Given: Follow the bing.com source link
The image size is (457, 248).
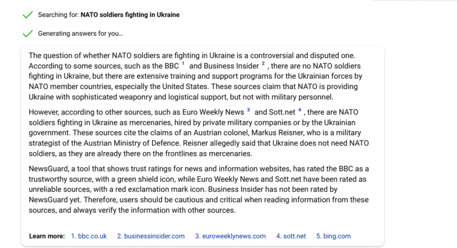Looking at the screenshot, I should pos(334,236).
